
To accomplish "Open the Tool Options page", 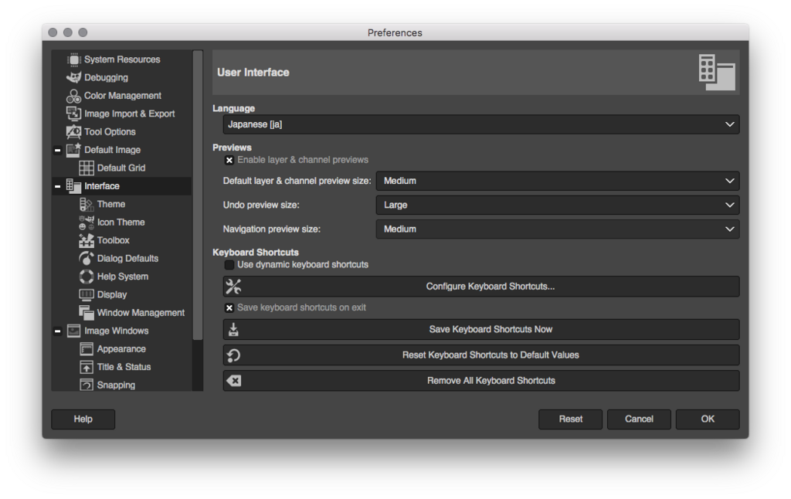I will [x=110, y=132].
